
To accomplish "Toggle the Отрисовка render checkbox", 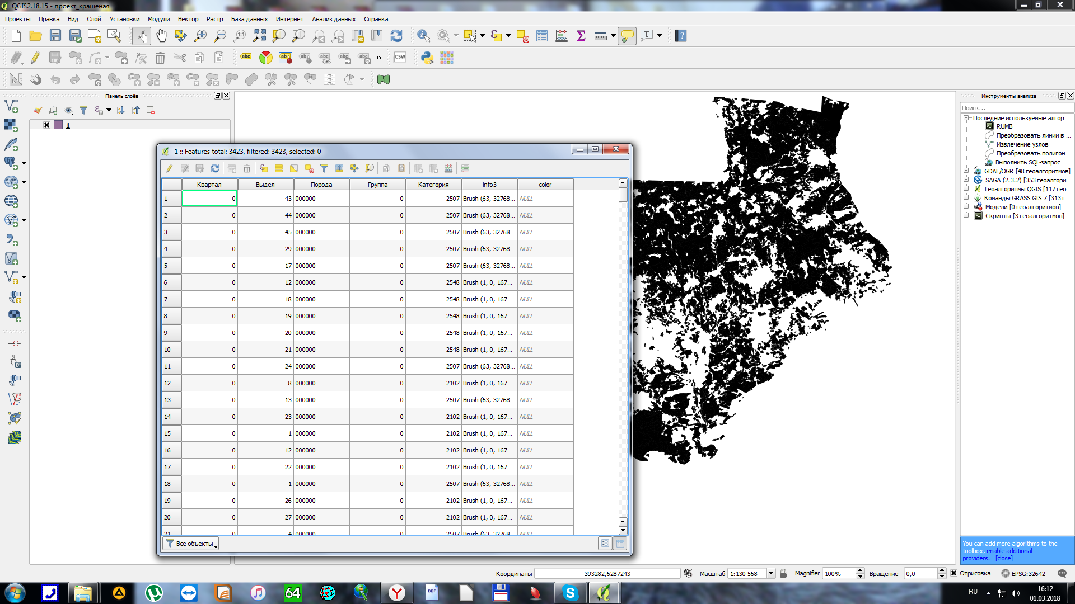I will (x=954, y=573).
